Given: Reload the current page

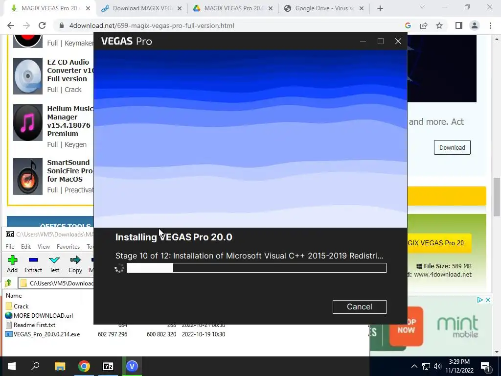Looking at the screenshot, I should pos(42,25).
